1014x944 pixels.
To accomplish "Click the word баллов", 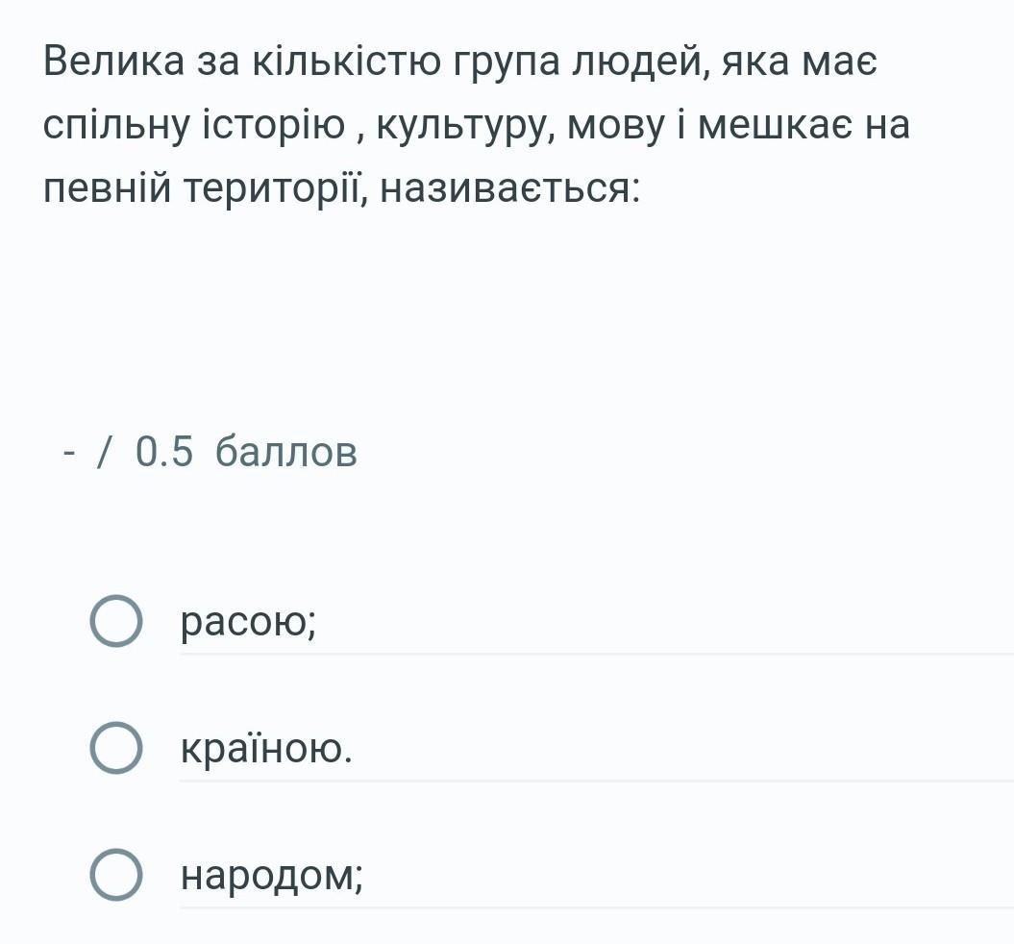I will (285, 451).
